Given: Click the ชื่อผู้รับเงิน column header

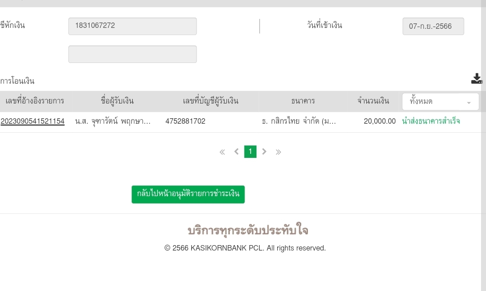Looking at the screenshot, I should pos(117,101).
